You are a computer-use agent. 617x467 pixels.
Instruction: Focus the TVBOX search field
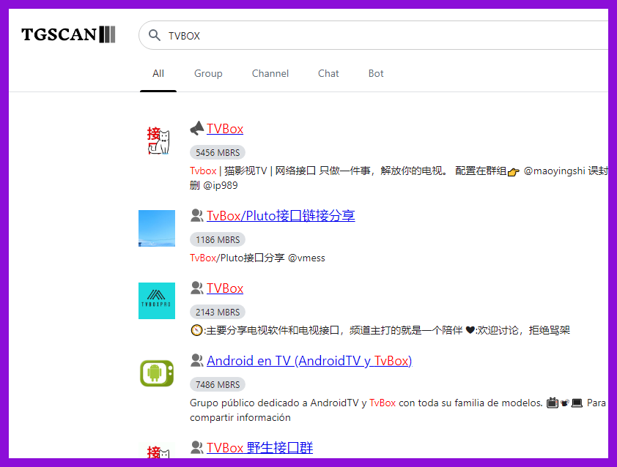point(374,35)
